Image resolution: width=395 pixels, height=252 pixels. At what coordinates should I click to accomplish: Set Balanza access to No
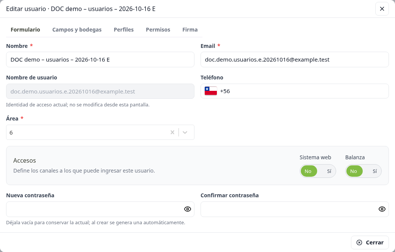point(354,171)
